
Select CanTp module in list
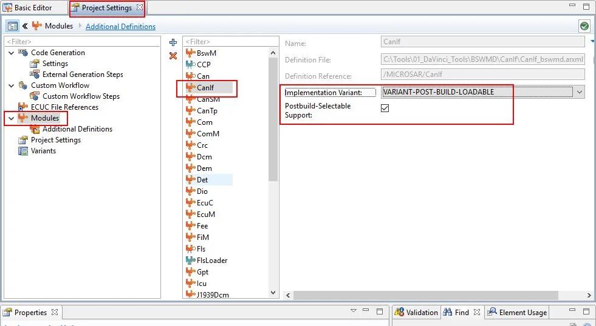(207, 111)
